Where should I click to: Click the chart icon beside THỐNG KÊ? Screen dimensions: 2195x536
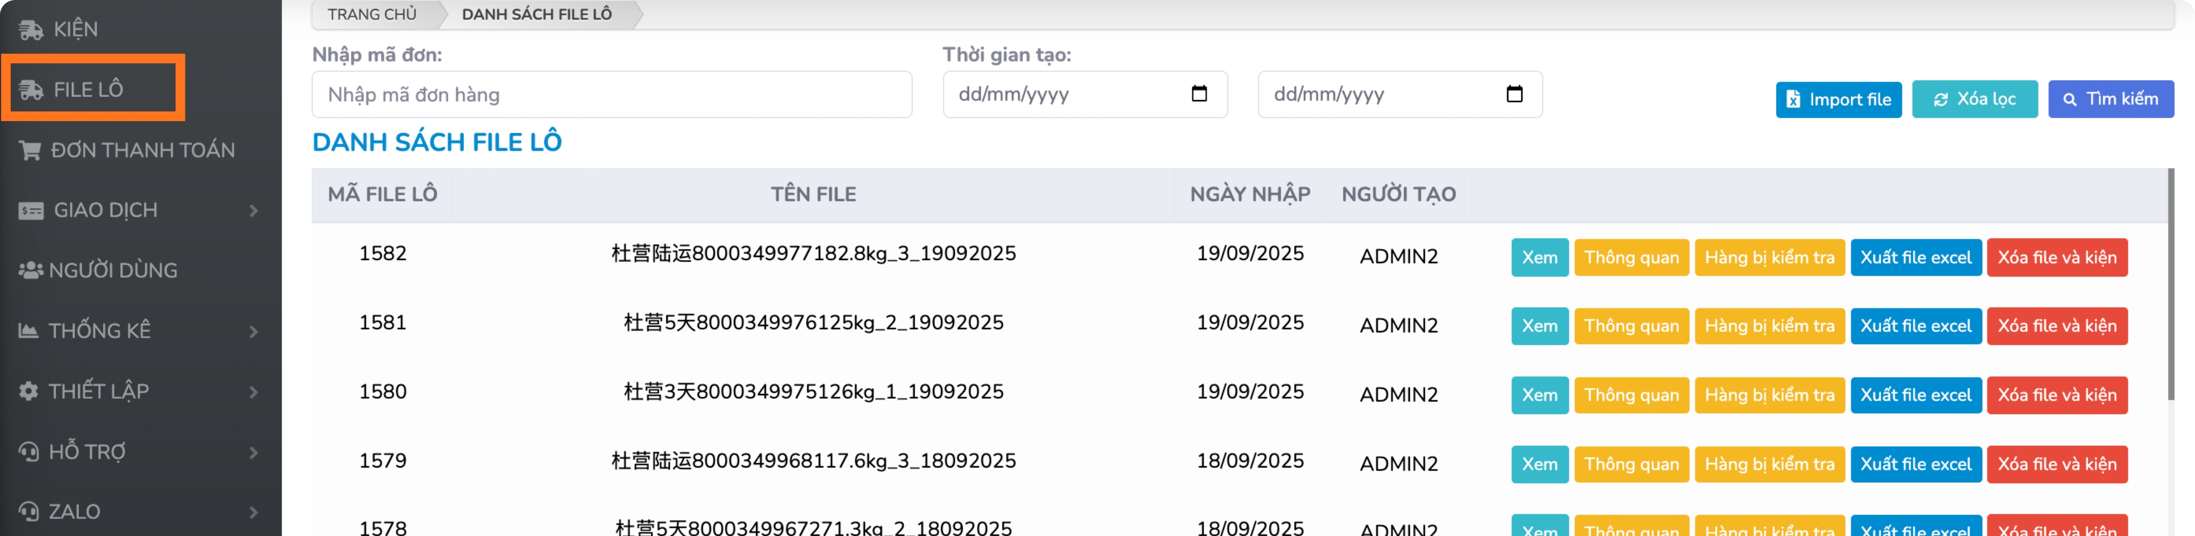tap(28, 331)
